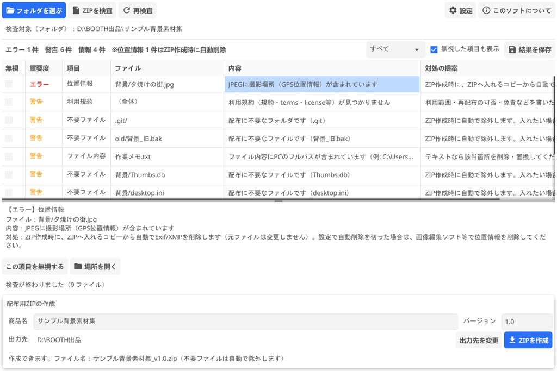Click 検査が終わりました status text

pos(55,285)
